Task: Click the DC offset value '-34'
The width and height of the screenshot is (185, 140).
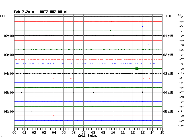Action: 182,31
